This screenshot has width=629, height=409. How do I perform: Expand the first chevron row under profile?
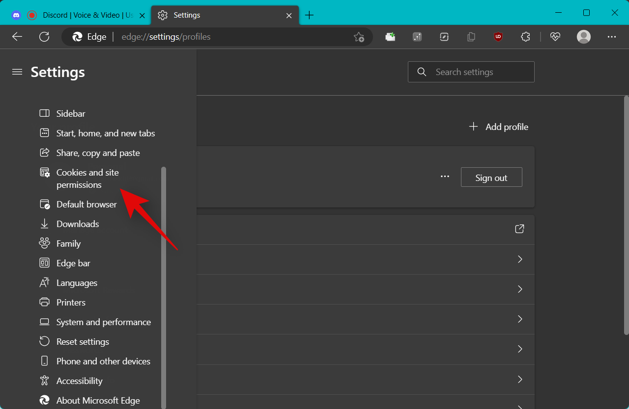click(x=519, y=259)
